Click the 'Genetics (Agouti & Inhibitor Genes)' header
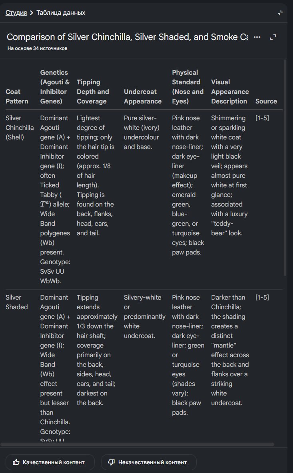 click(55, 87)
